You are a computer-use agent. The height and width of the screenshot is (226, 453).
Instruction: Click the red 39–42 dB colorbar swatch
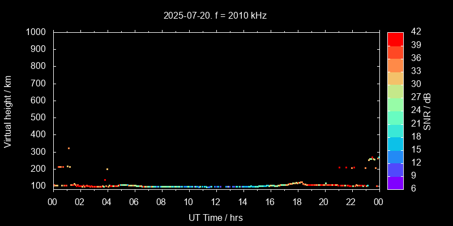coord(395,38)
